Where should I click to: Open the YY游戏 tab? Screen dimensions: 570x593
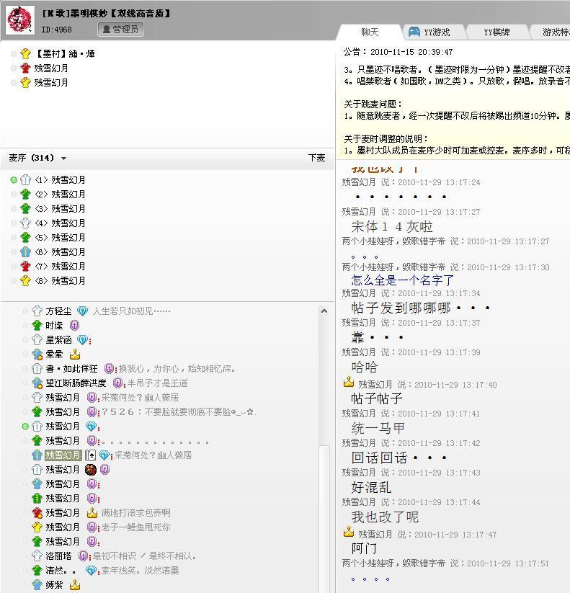[x=429, y=32]
